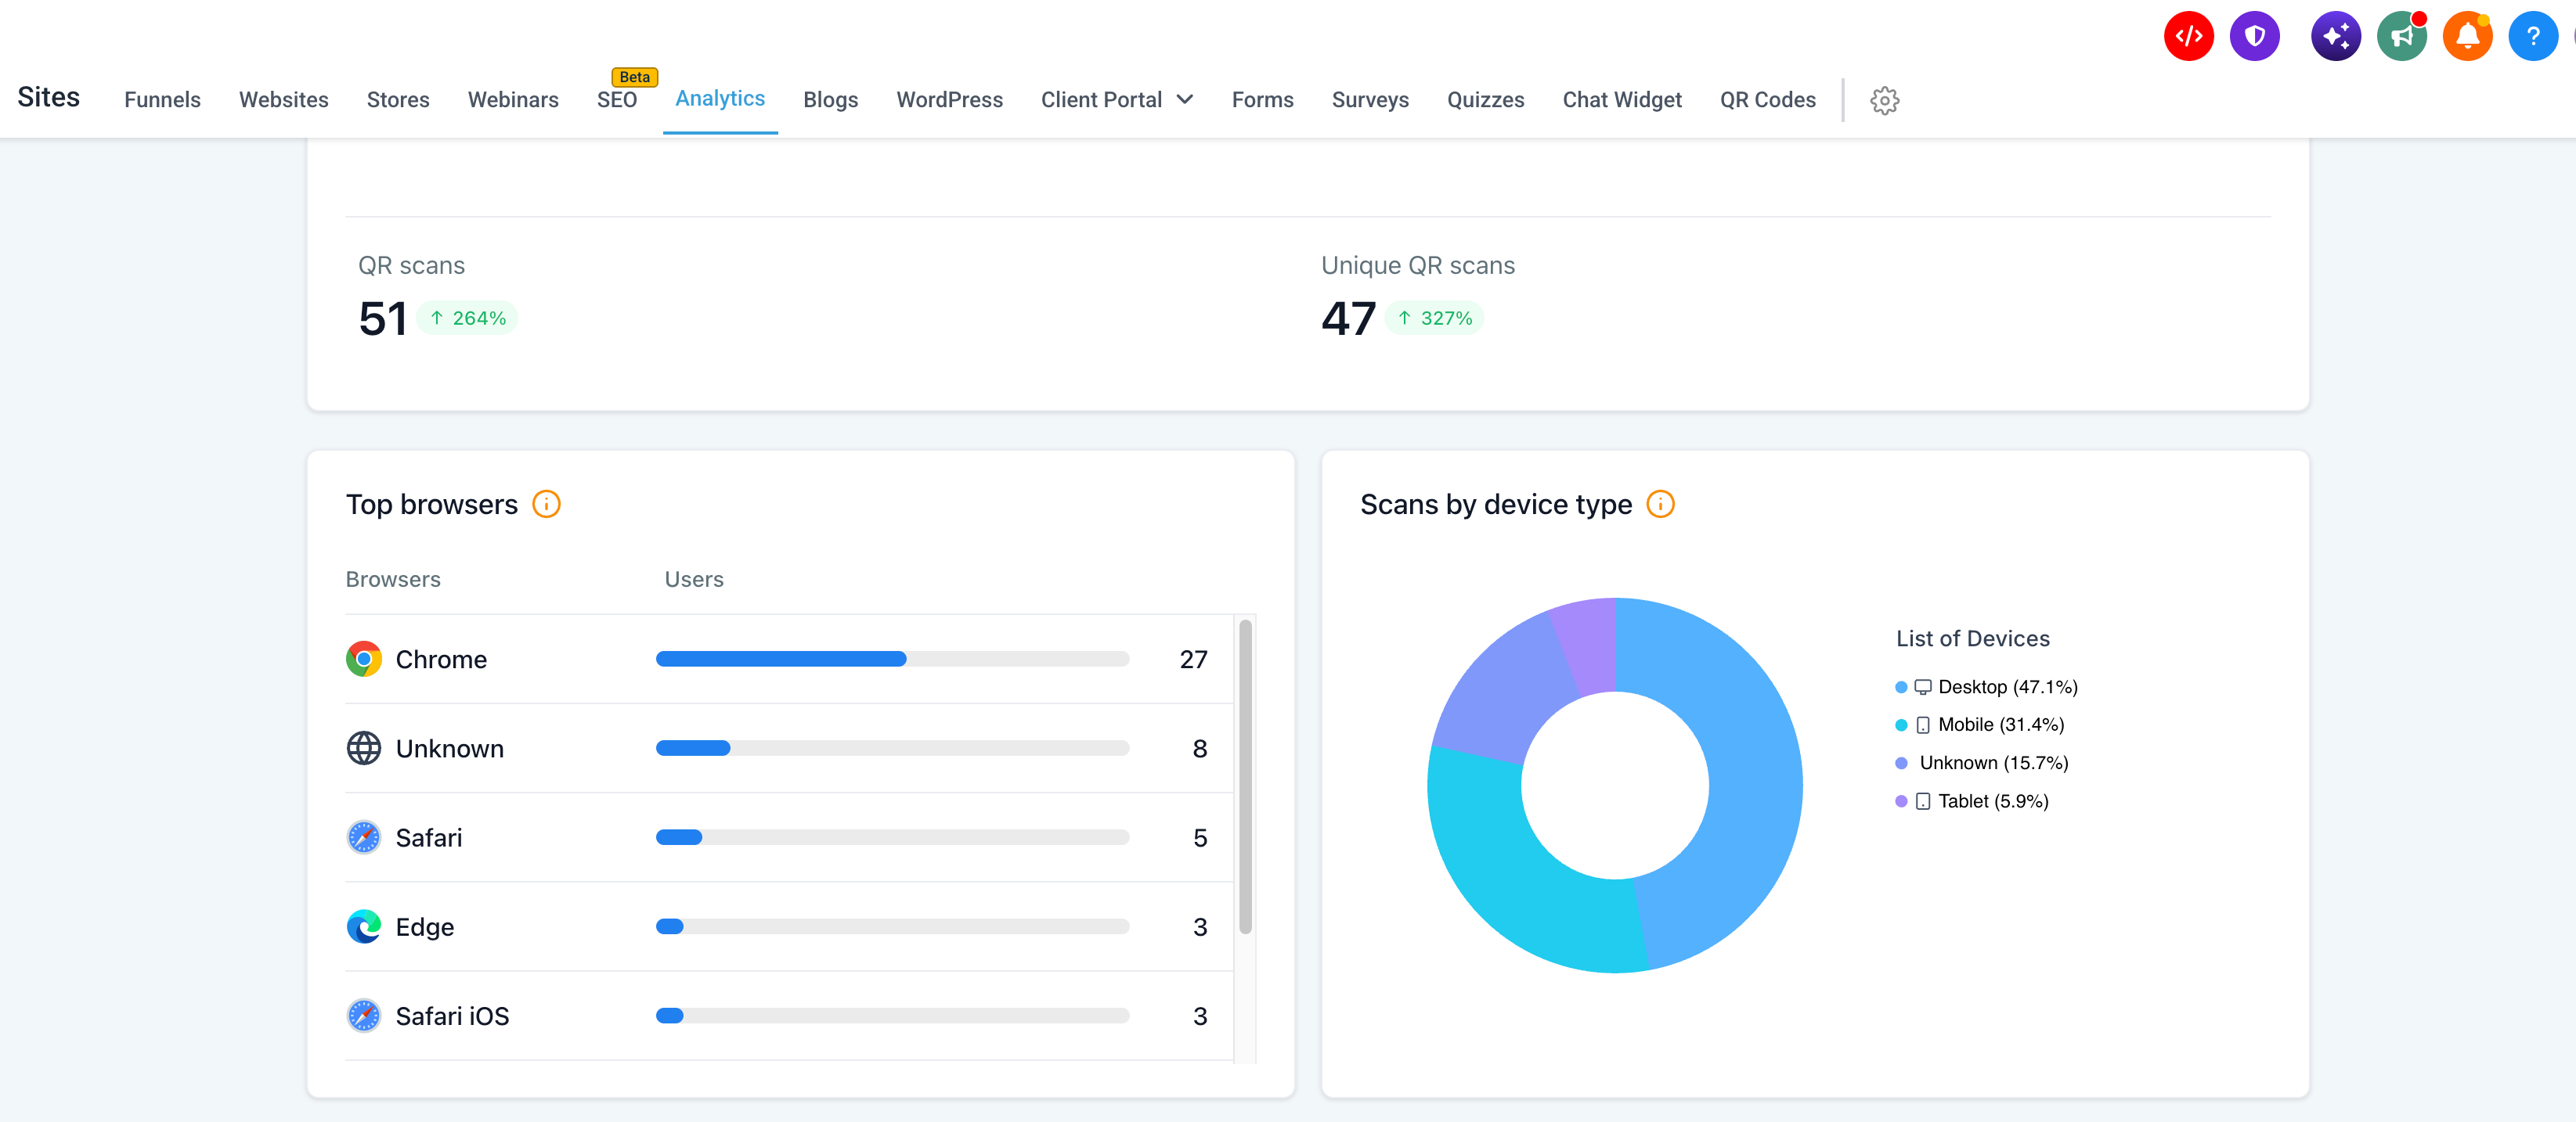Toggle Unknown (15.7%) legend entry
The image size is (2576, 1122).
click(1982, 764)
